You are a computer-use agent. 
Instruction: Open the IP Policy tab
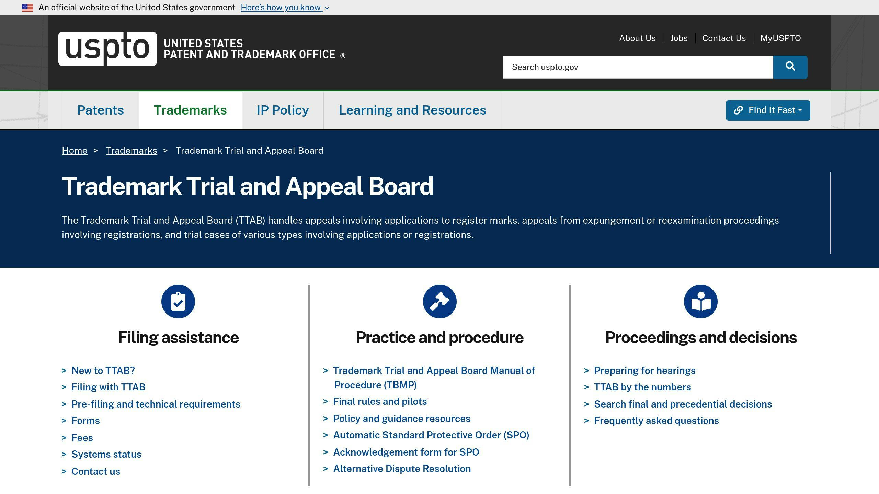283,110
